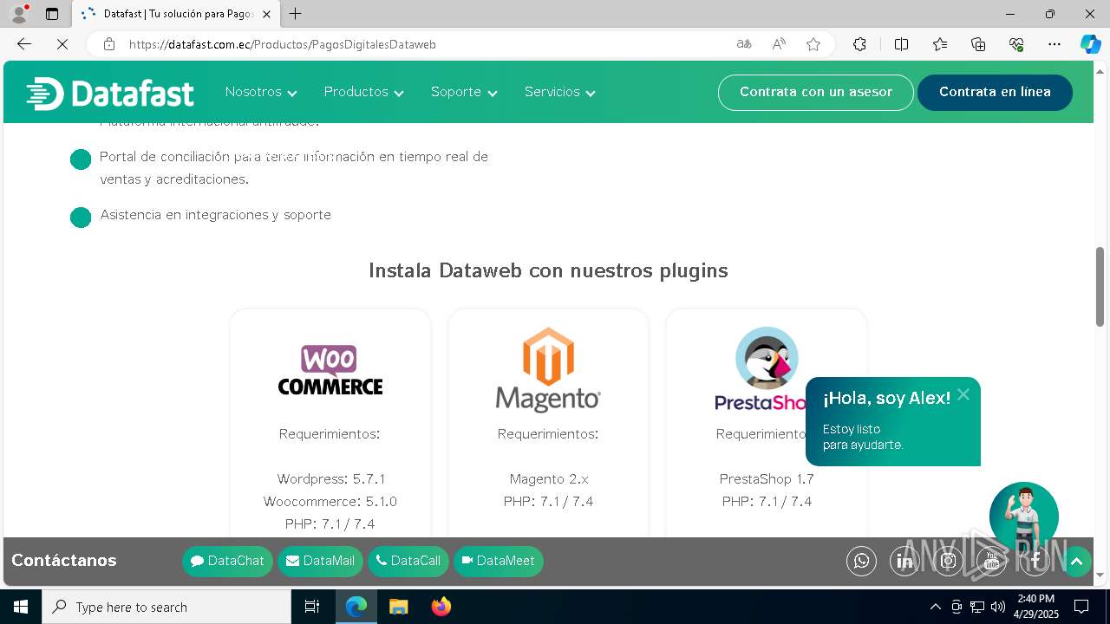This screenshot has height=624, width=1110.
Task: Open the Datafast logo home link
Action: [110, 93]
